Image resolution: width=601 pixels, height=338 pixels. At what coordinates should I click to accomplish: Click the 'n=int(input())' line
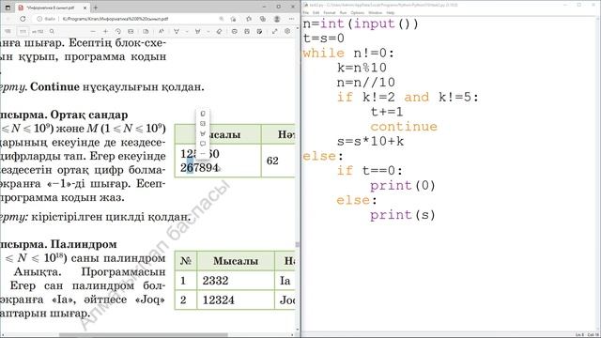coord(361,23)
